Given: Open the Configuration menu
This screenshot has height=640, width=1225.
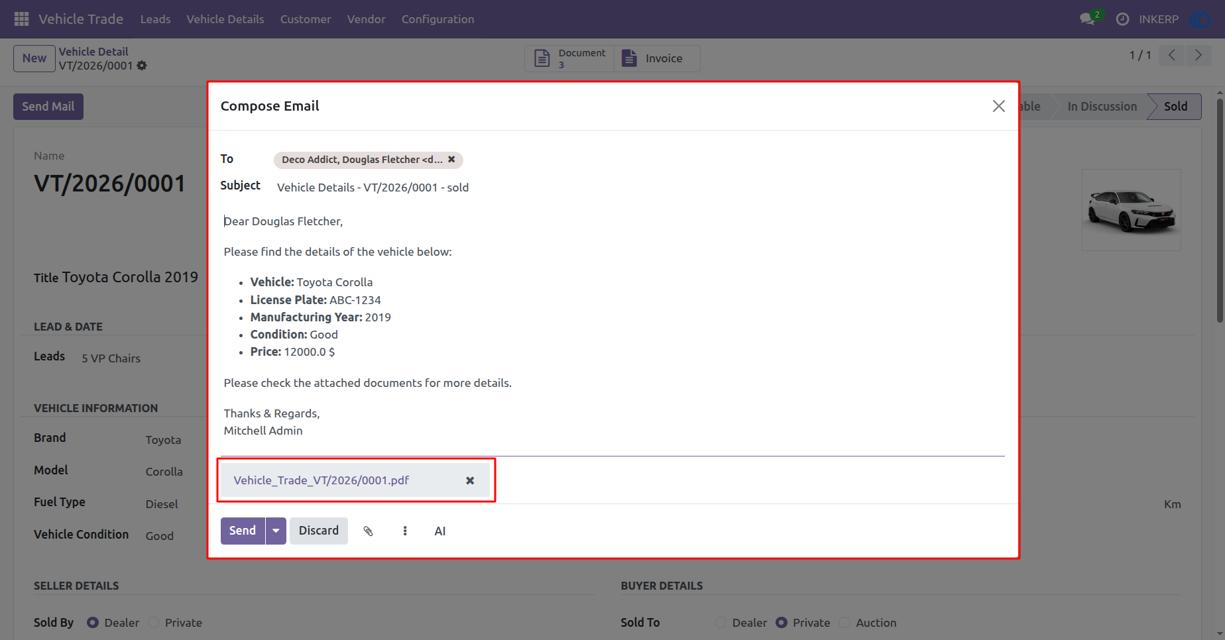Looking at the screenshot, I should point(437,19).
